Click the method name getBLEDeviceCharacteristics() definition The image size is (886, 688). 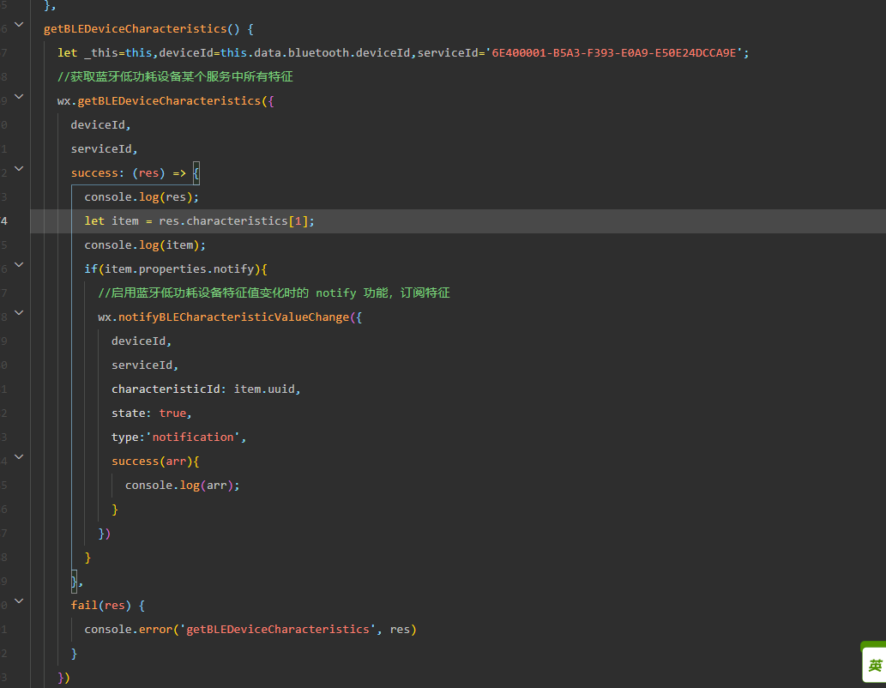(x=142, y=29)
